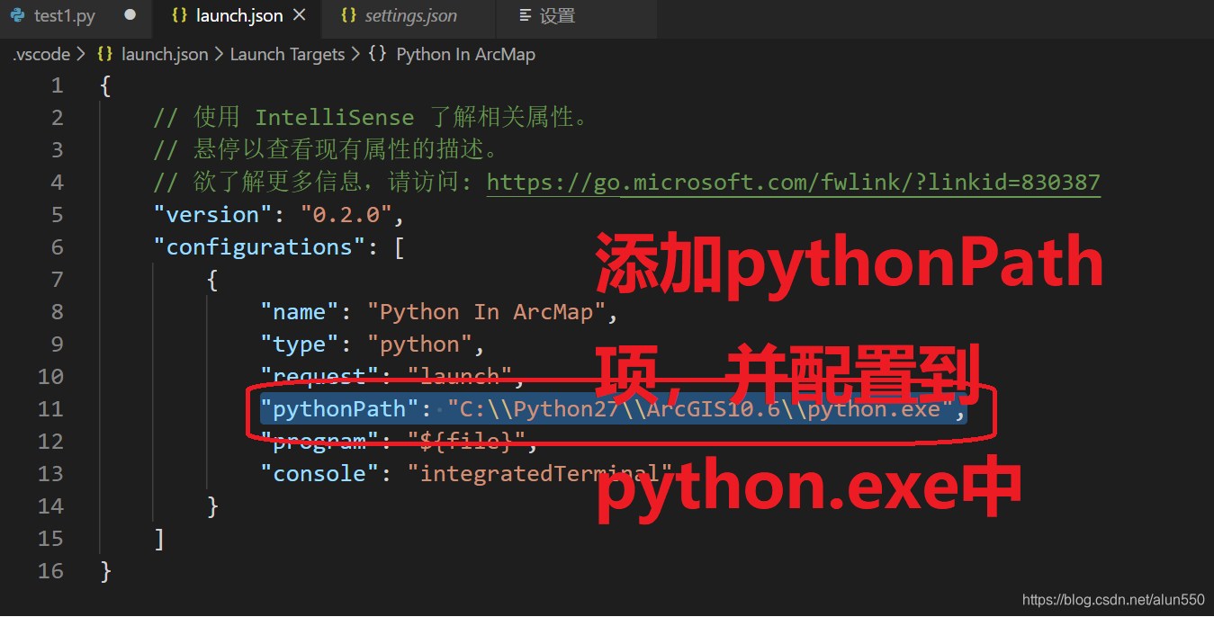1214x617 pixels.
Task: Click the Python file icon on test1.py tab
Action: [x=17, y=15]
